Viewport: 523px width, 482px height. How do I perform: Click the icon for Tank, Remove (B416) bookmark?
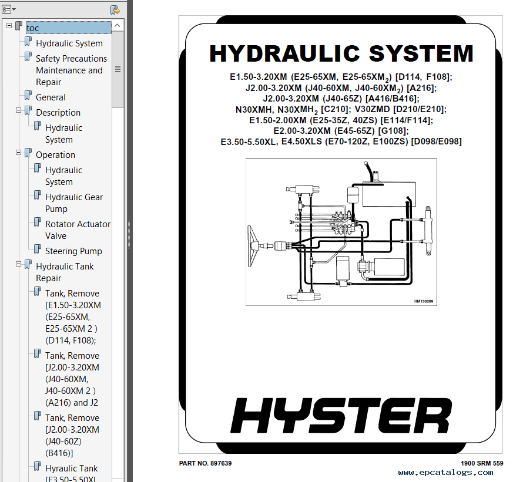pyautogui.click(x=38, y=416)
